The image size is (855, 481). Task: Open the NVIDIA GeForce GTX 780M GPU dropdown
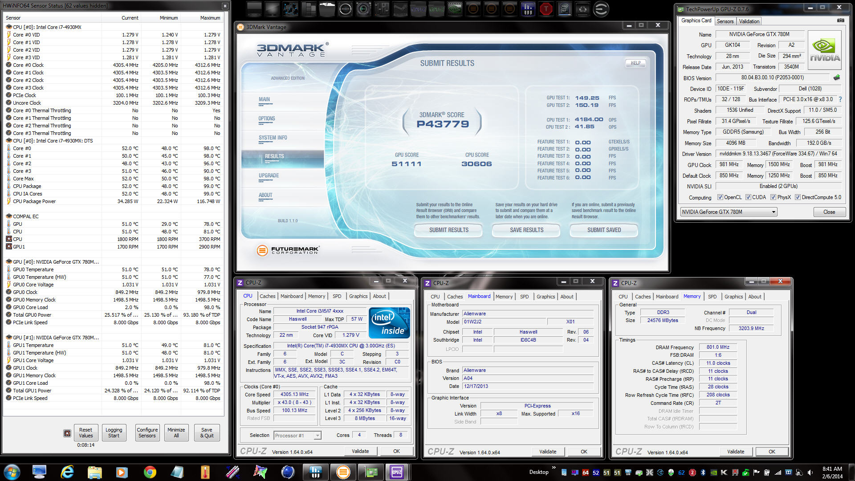click(x=729, y=212)
